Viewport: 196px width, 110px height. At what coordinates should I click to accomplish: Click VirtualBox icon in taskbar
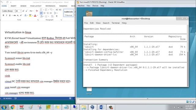(x=92, y=107)
